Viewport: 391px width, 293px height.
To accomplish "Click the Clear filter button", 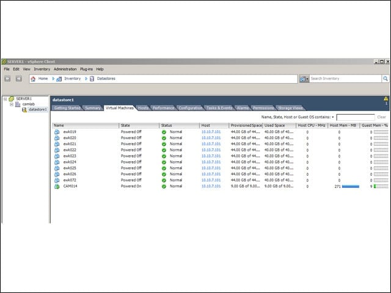I will click(381, 117).
